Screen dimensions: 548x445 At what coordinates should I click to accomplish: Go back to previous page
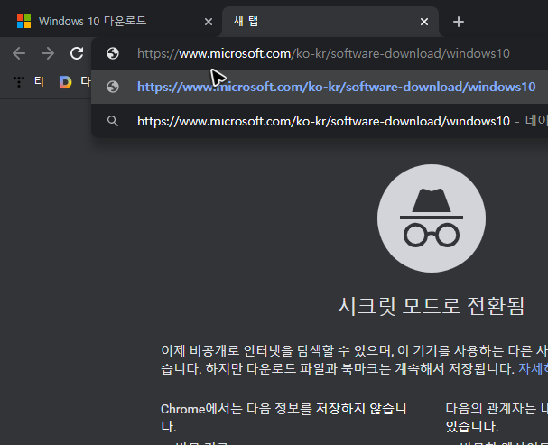(19, 53)
